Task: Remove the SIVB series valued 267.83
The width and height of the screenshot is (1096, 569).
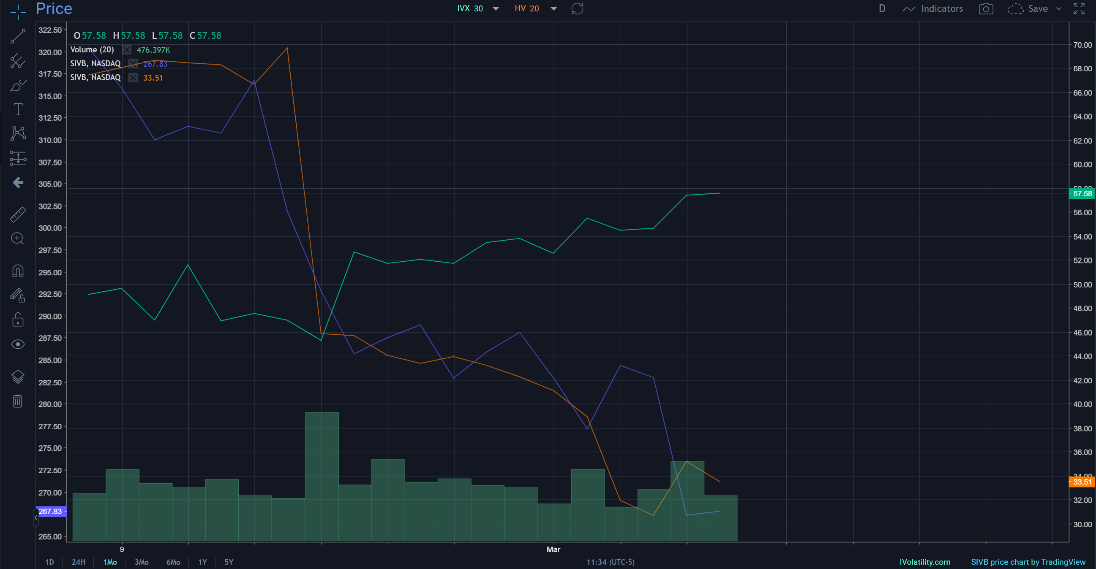Action: point(133,64)
